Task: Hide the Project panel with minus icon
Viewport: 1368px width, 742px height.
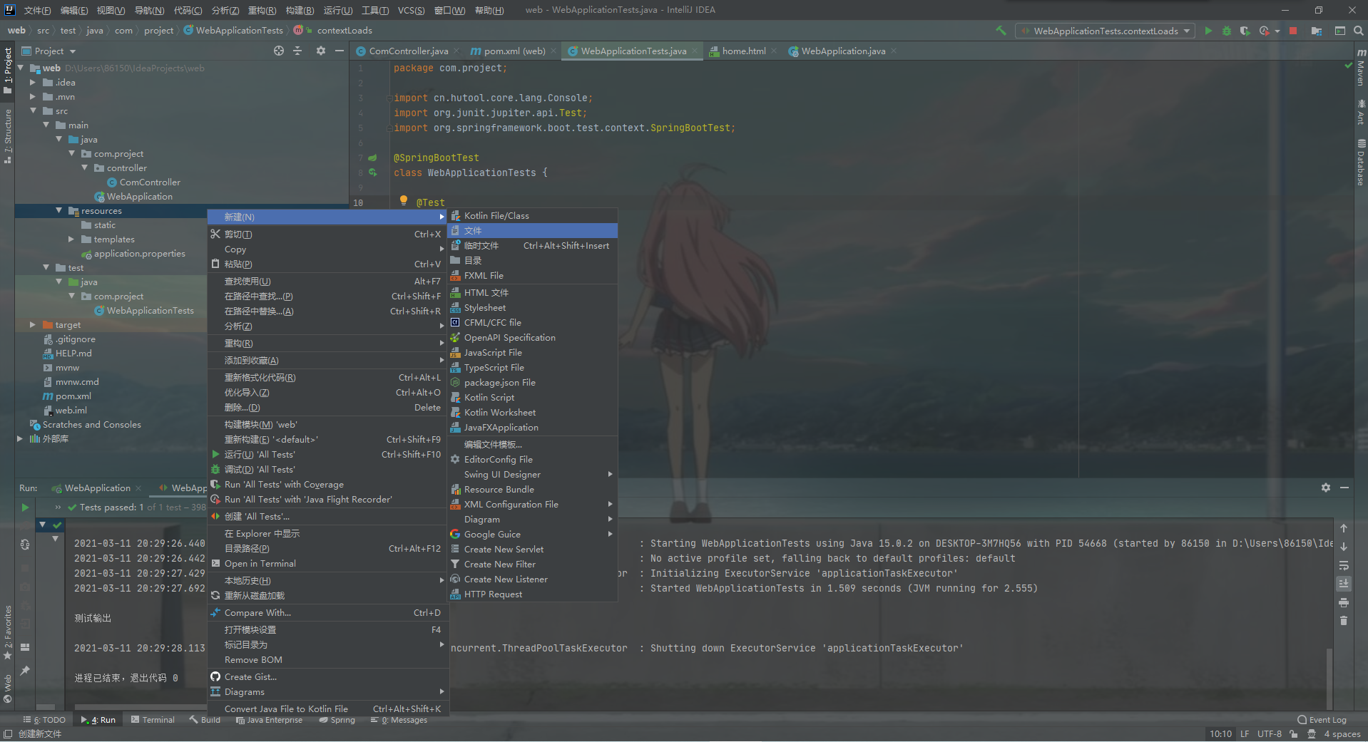Action: pyautogui.click(x=340, y=51)
